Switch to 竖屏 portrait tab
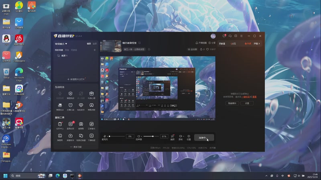Viewport: 321px width, 180px height. 95,44
